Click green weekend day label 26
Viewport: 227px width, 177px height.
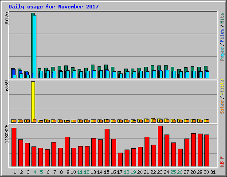click(180, 172)
